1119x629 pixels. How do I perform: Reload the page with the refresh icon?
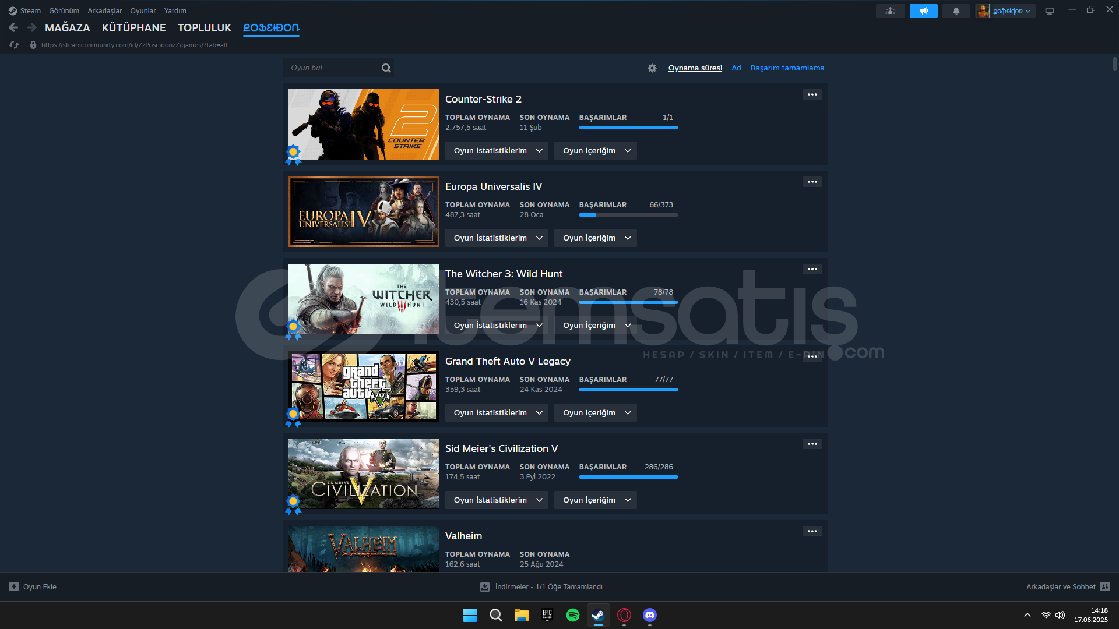pos(14,45)
